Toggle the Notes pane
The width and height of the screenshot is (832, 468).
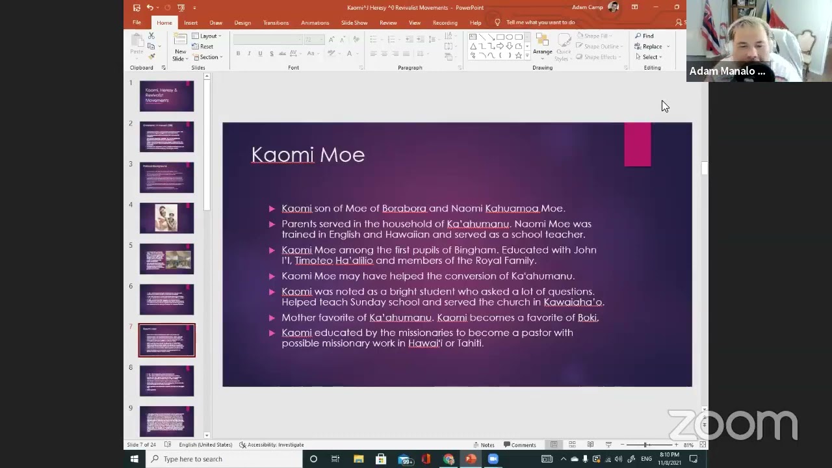(483, 445)
